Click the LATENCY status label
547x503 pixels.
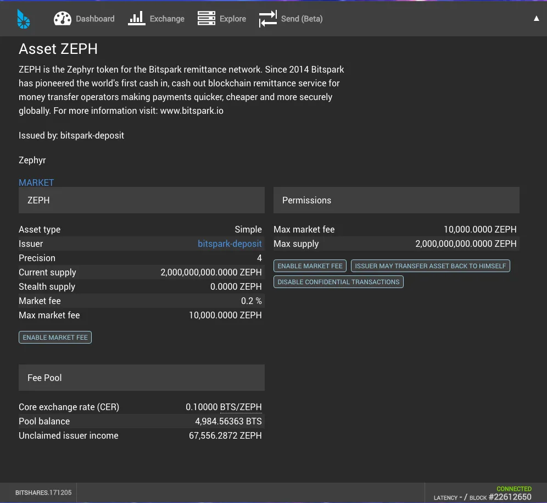tap(445, 498)
